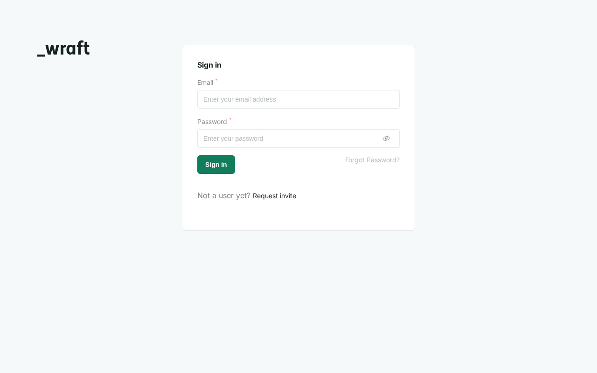This screenshot has width=597, height=373.
Task: Click the Password field label
Action: (212, 122)
